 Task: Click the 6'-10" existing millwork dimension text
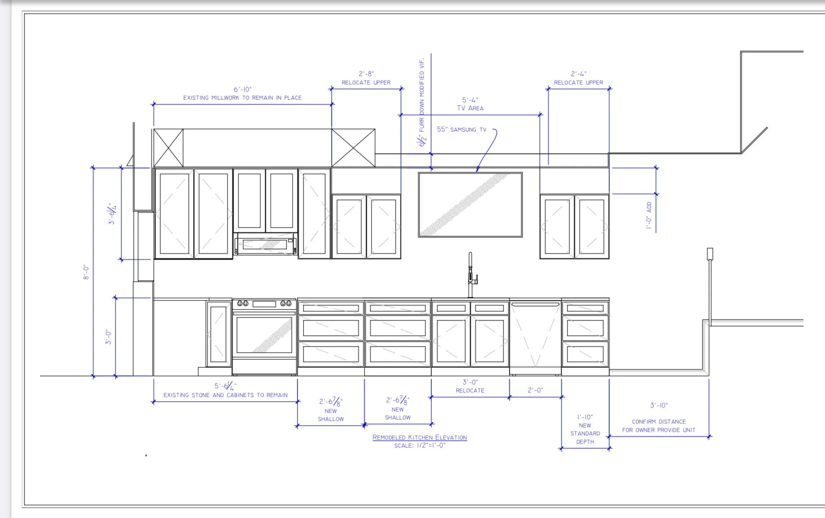pyautogui.click(x=243, y=90)
